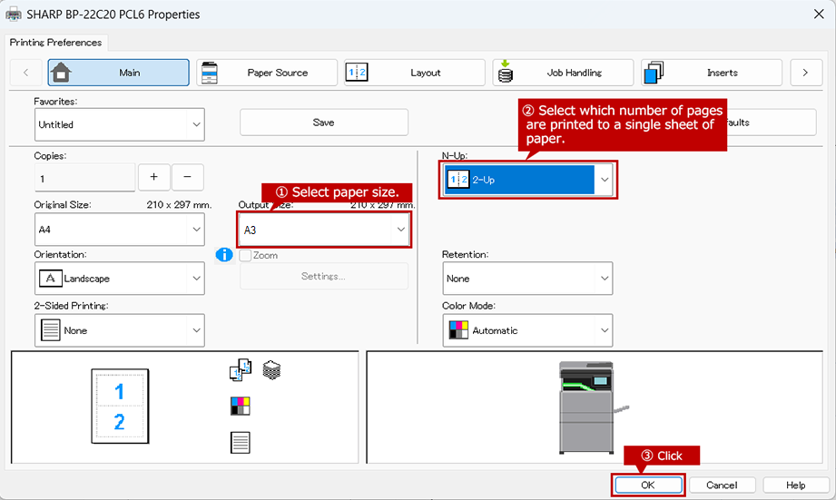This screenshot has width=836, height=500.
Task: Click the 2-Up icon in N-Up box
Action: 458,180
